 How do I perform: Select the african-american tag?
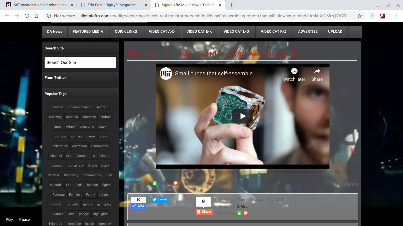tap(80, 107)
